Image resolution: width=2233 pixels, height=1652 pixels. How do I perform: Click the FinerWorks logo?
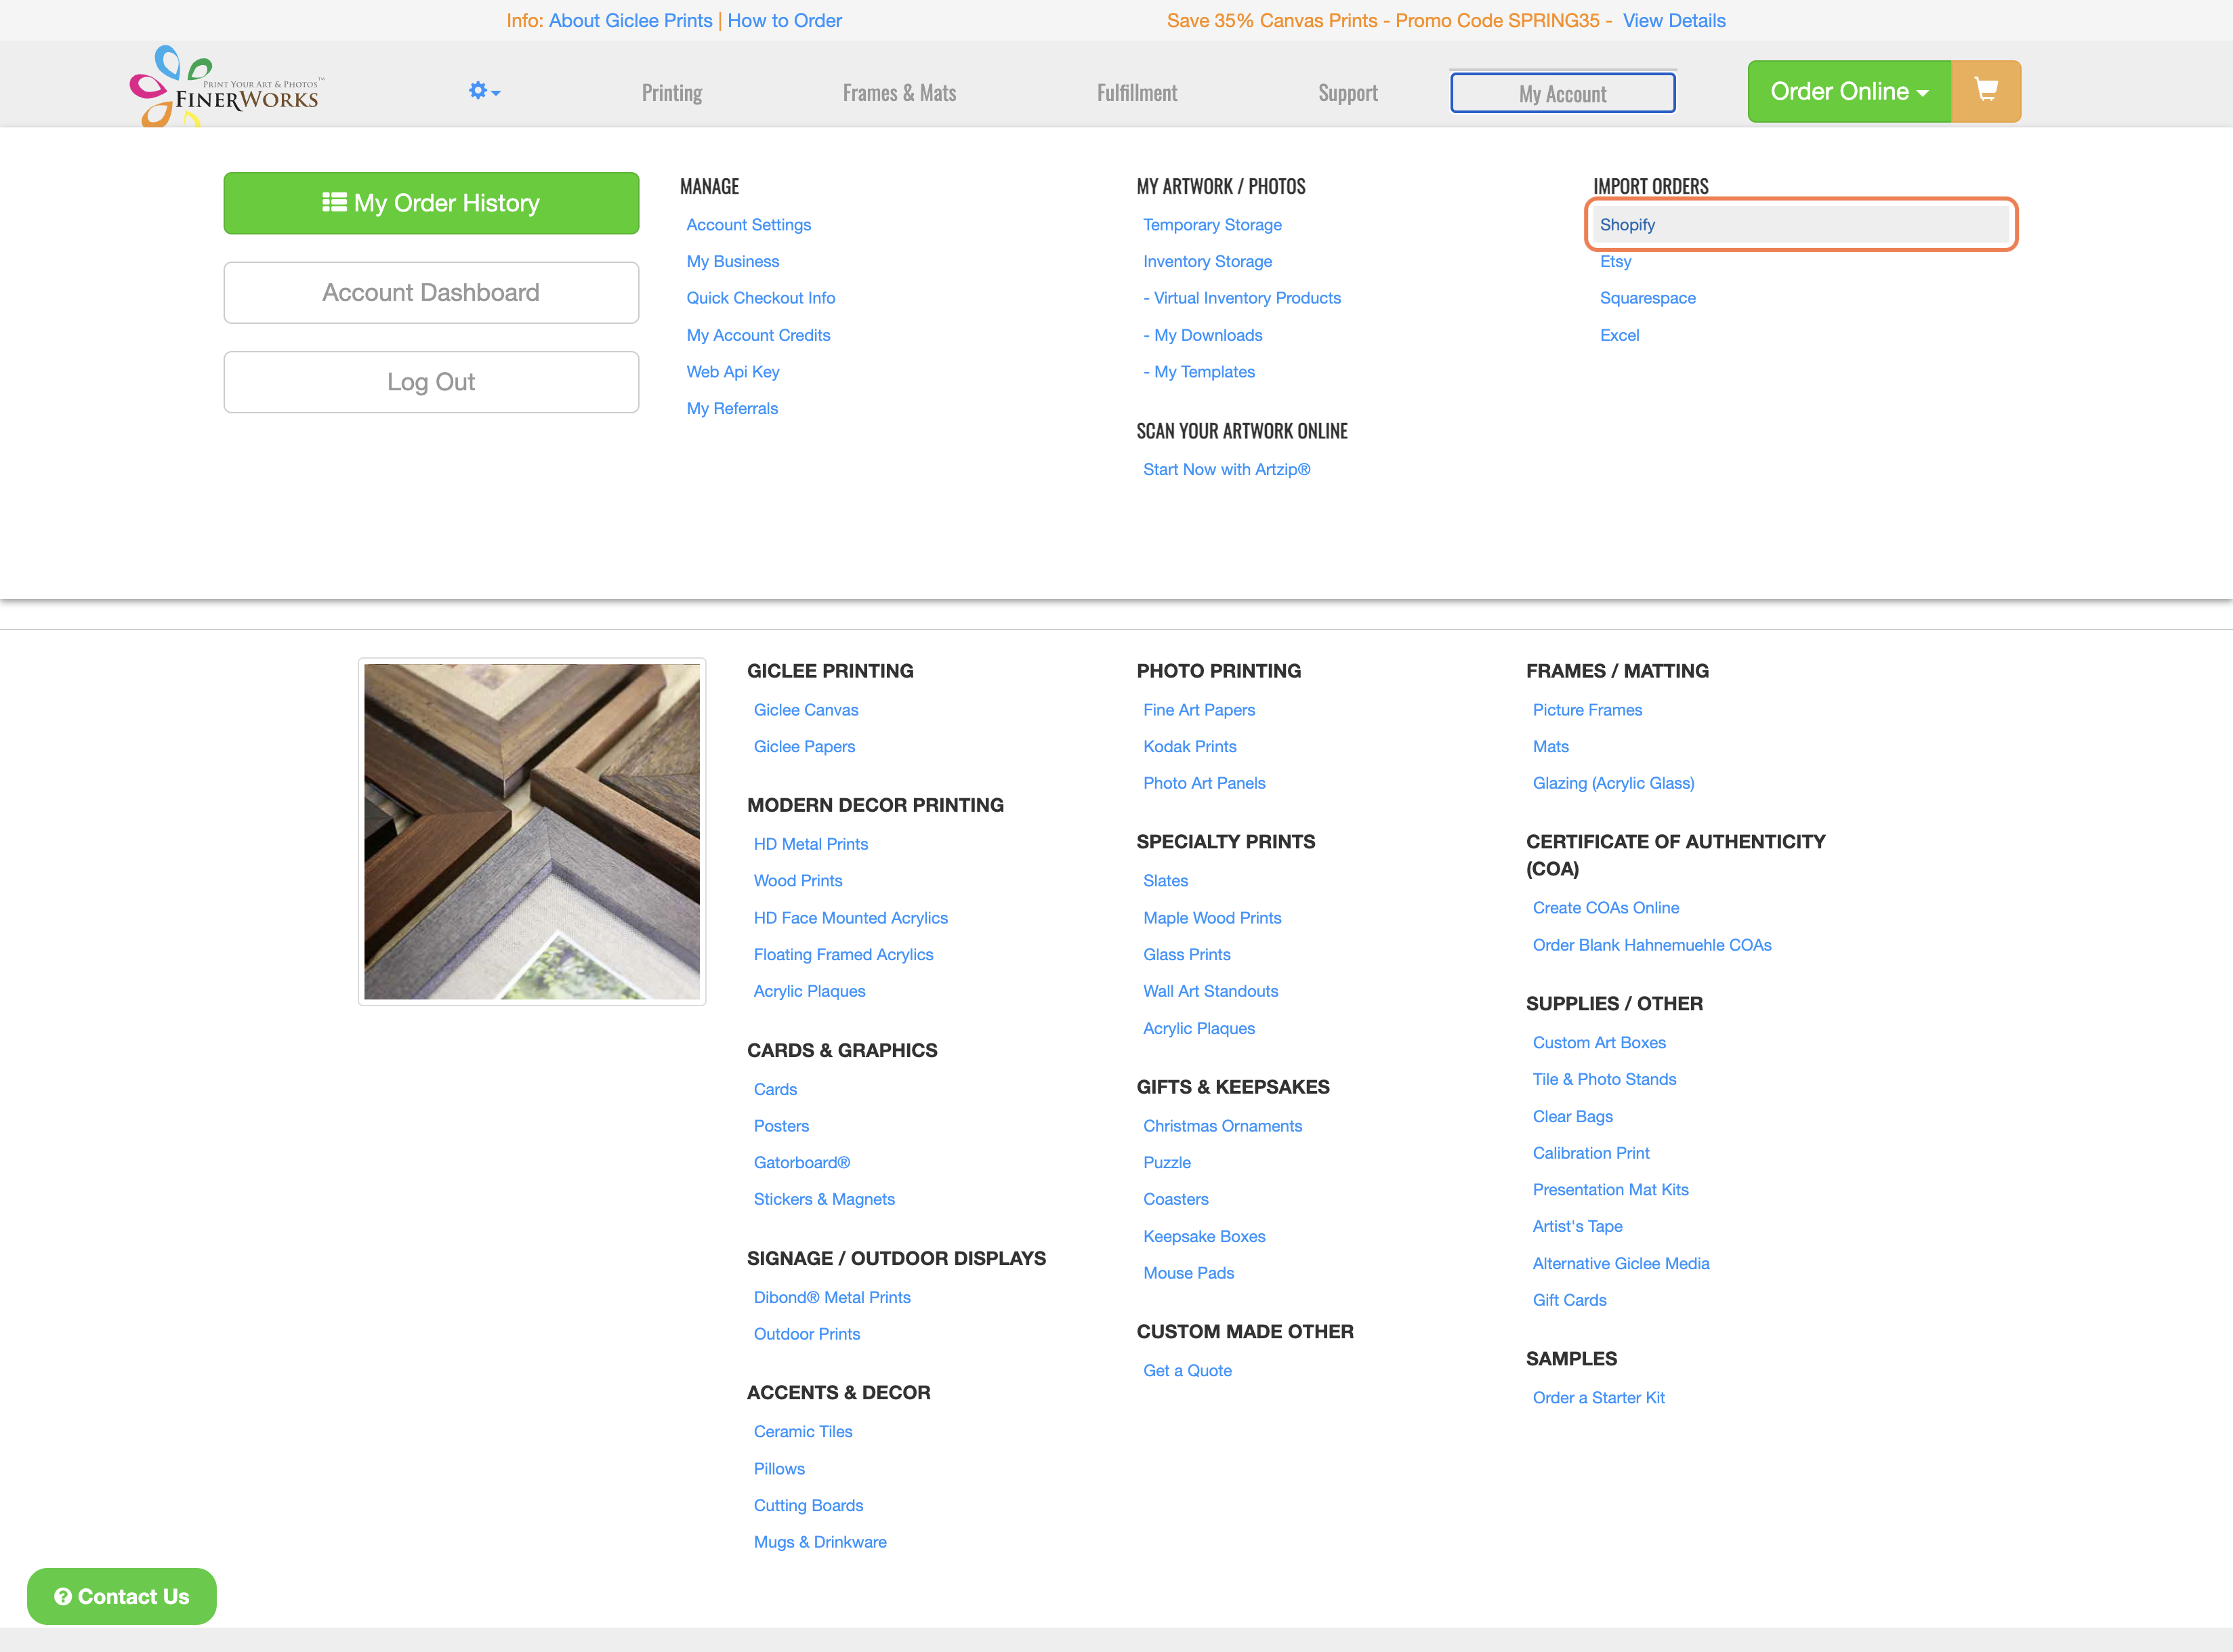click(226, 87)
